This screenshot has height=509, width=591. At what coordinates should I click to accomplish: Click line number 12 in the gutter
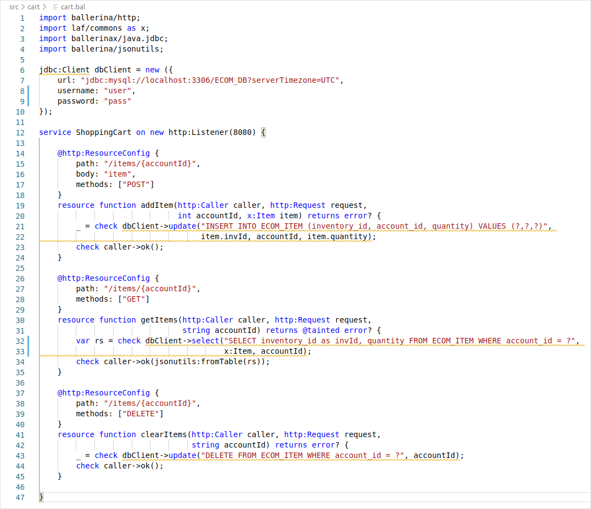[x=20, y=133]
